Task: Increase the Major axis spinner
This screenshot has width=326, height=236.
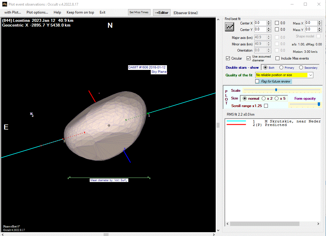Action: [268, 36]
